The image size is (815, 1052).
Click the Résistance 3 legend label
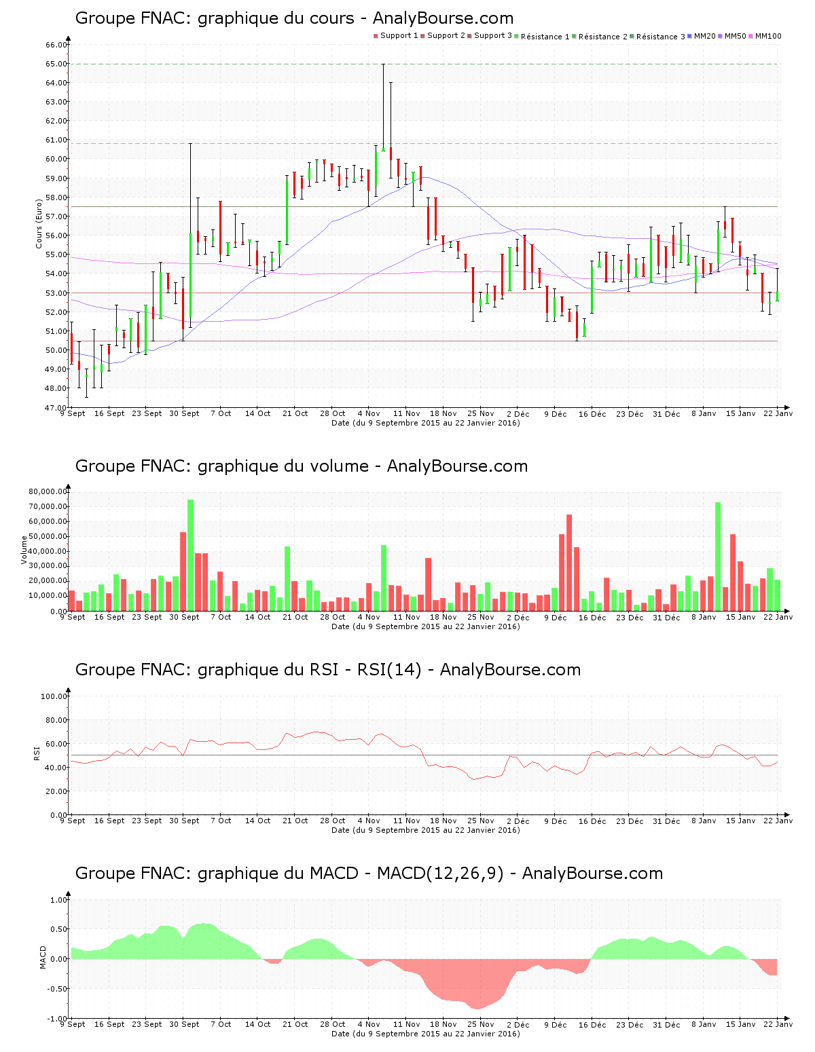[x=661, y=37]
